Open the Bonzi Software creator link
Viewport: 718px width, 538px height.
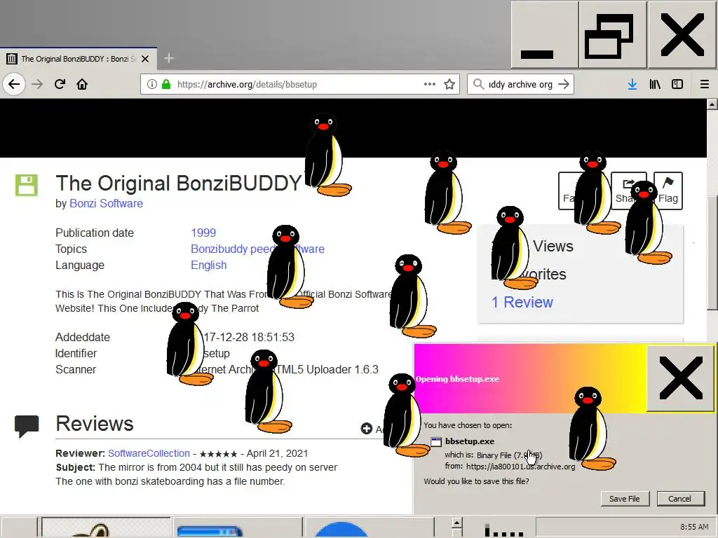107,203
